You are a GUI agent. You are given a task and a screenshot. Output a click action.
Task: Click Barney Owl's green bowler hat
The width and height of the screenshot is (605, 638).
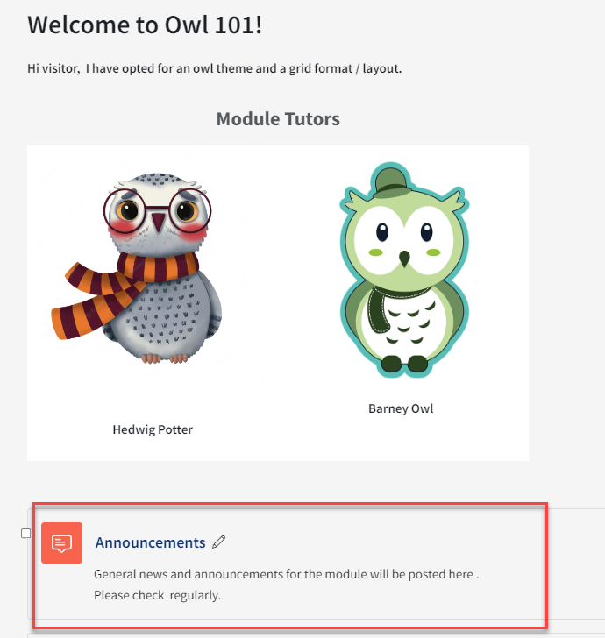pos(391,183)
